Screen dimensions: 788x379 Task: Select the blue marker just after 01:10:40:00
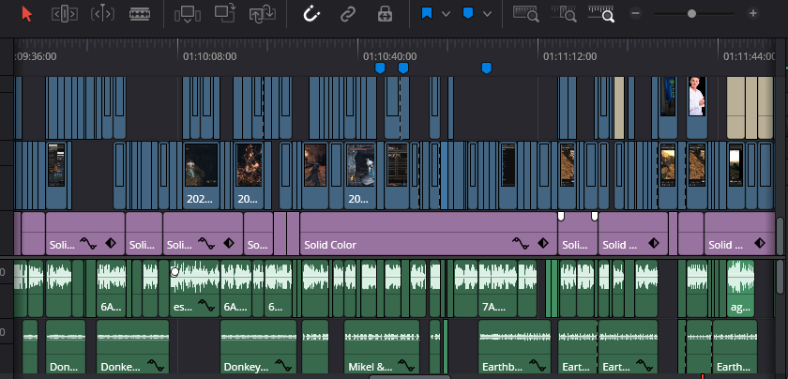pyautogui.click(x=403, y=68)
